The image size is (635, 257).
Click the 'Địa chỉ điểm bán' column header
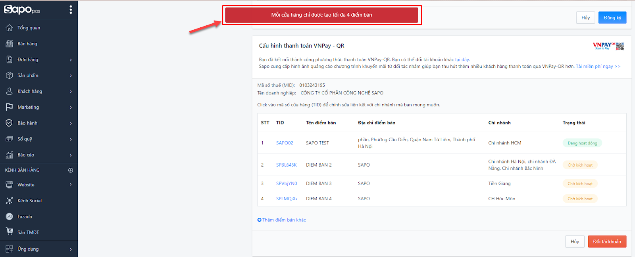click(377, 123)
